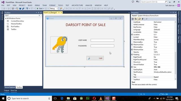Click the Undo arrow icon
This screenshot has width=181, height=101.
pyautogui.click(x=27, y=9)
